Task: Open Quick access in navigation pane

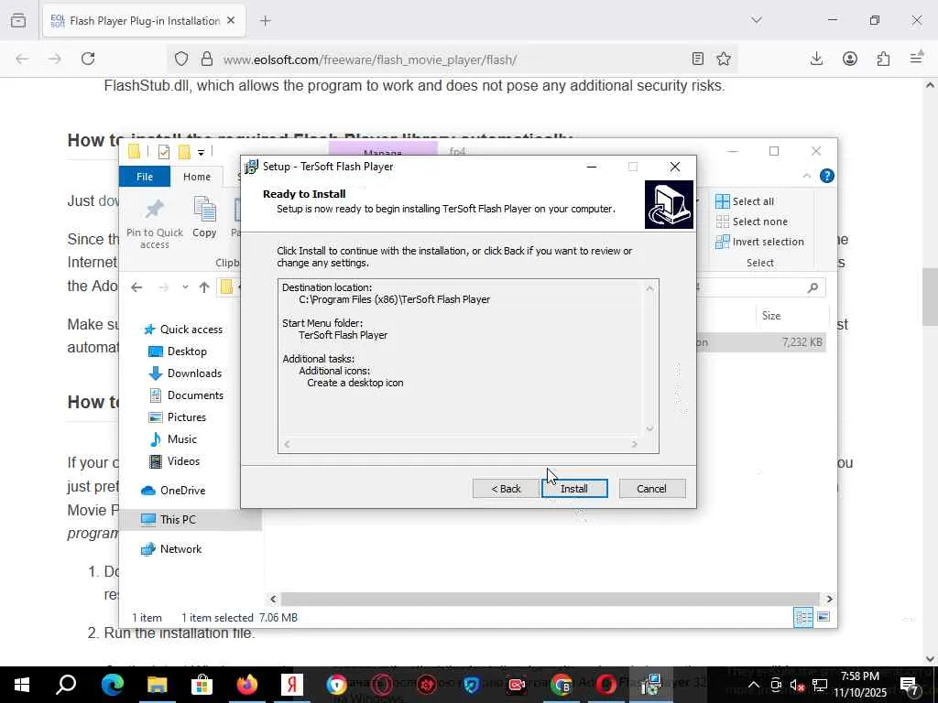Action: click(x=183, y=330)
